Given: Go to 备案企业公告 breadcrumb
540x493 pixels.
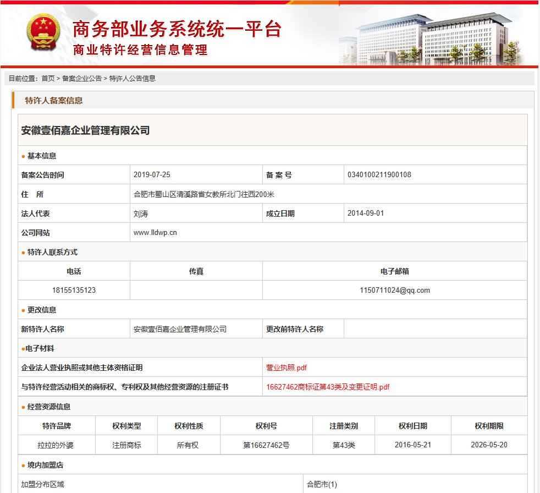Looking at the screenshot, I should pos(82,79).
